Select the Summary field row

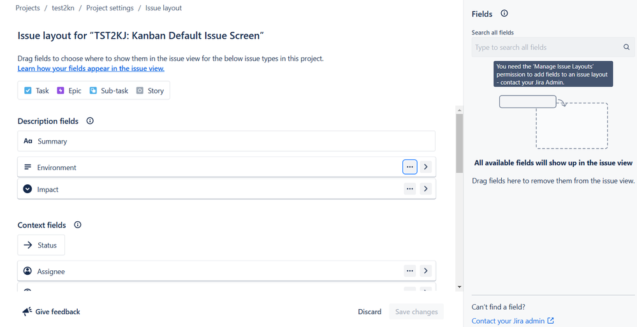[226, 142]
